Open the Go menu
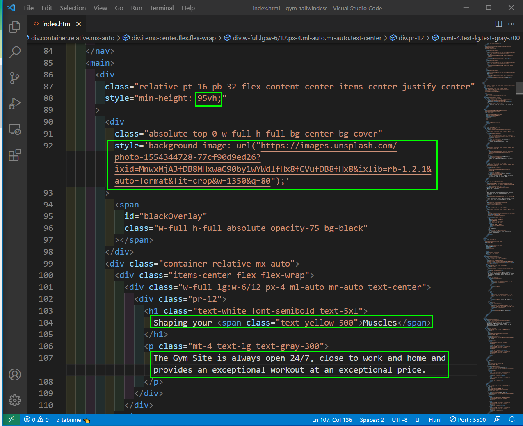This screenshot has height=426, width=523. point(119,8)
